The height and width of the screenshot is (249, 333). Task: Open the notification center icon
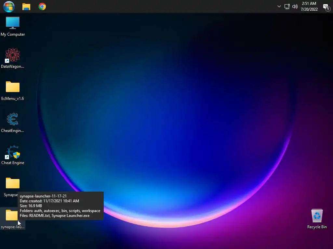tap(326, 7)
